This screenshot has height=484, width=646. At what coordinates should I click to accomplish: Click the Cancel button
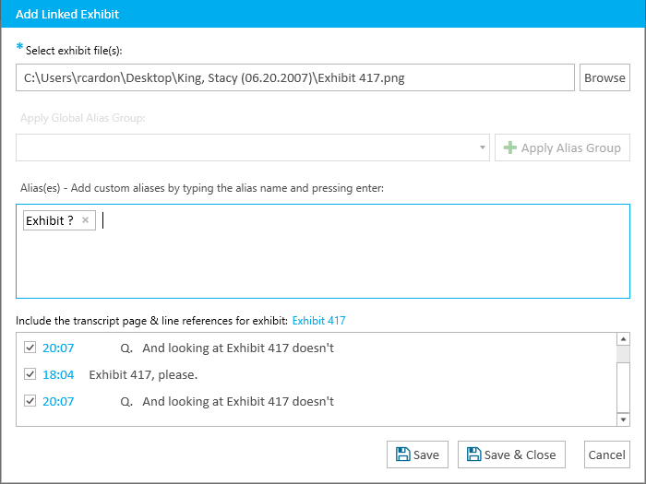[606, 454]
